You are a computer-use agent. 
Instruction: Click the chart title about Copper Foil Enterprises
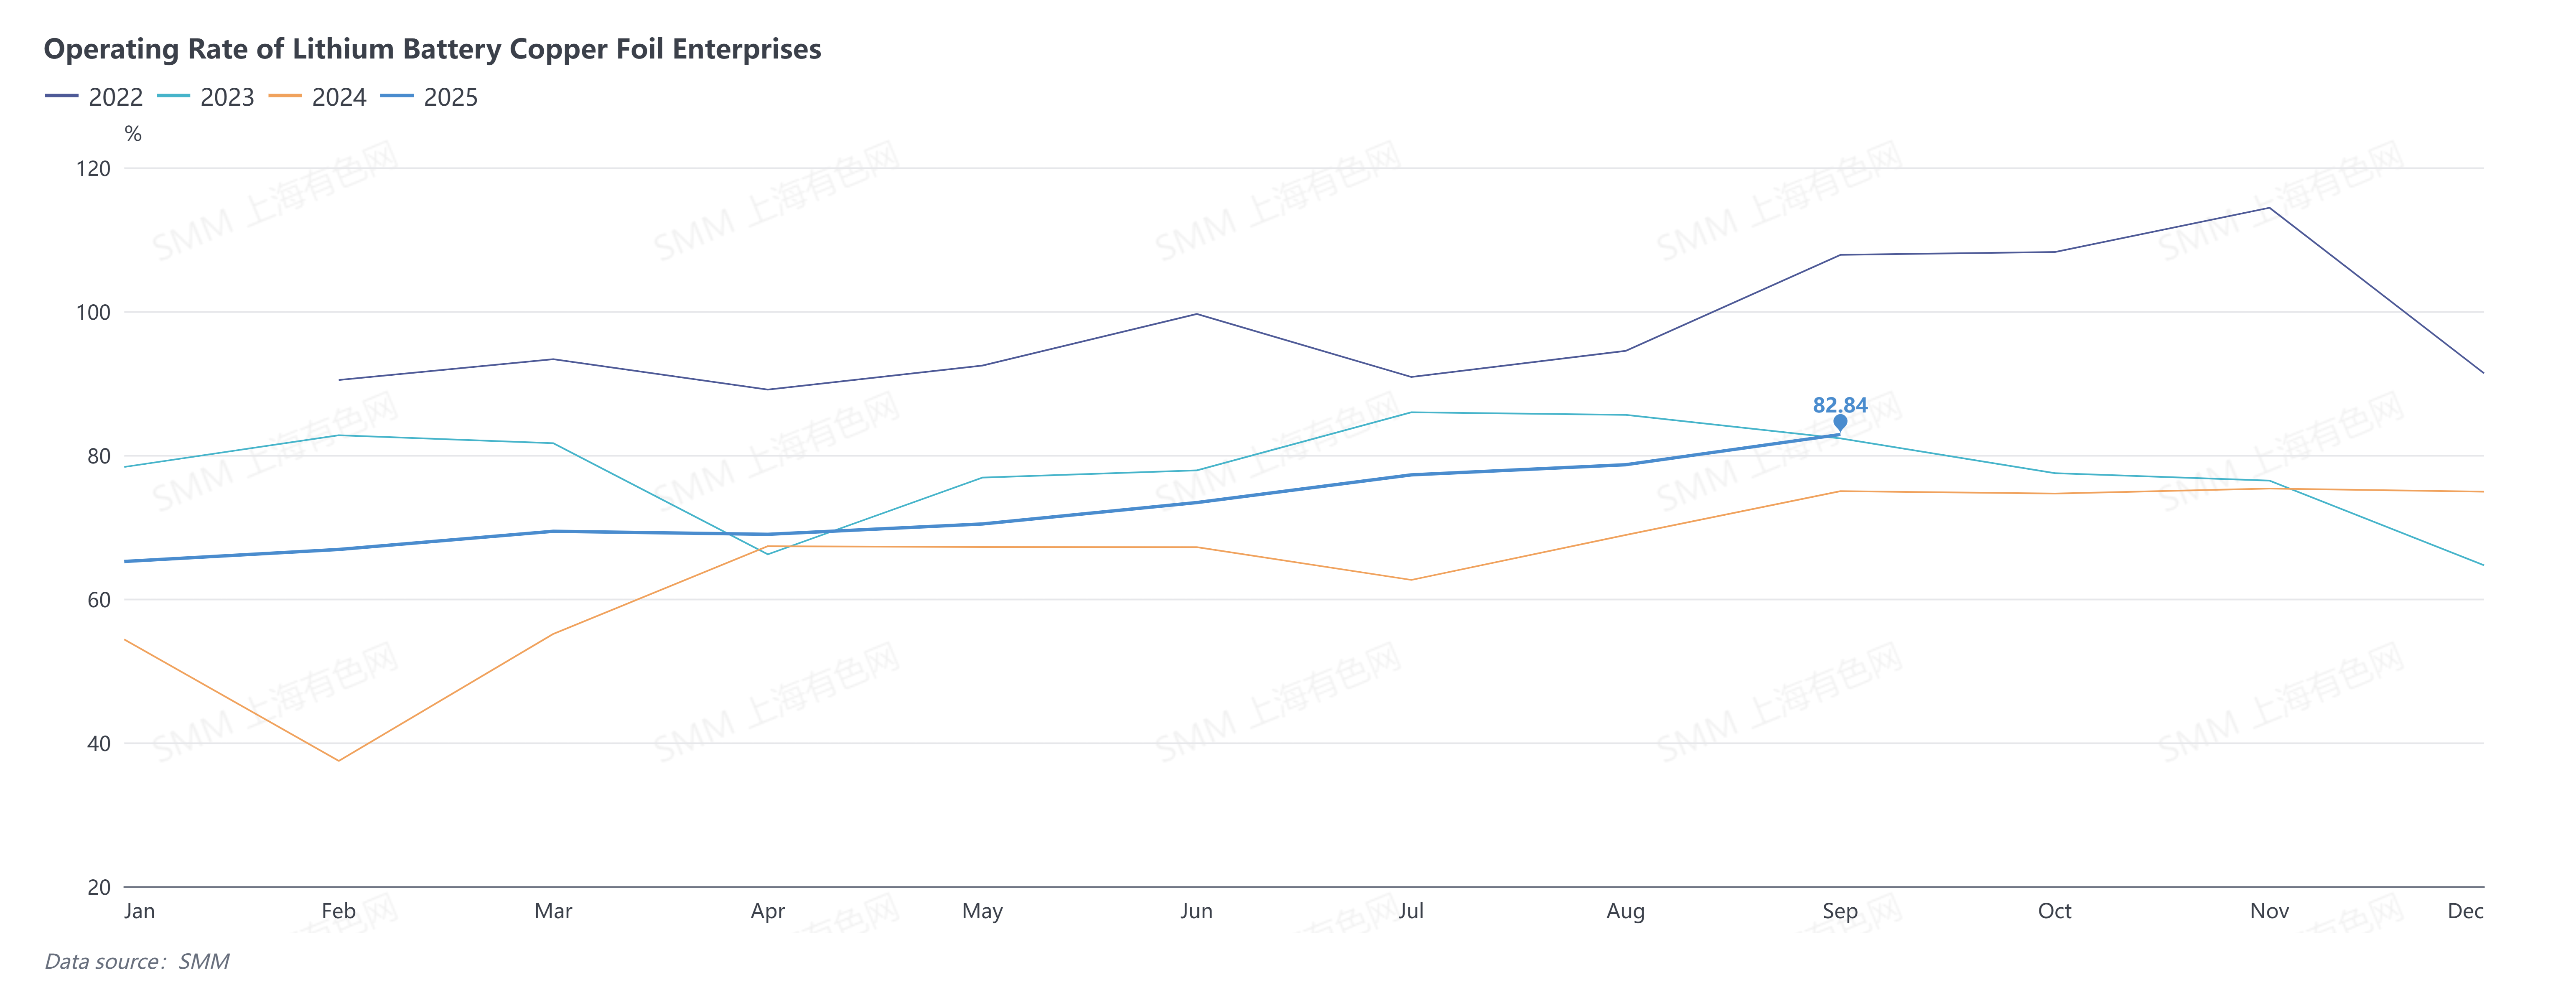(432, 49)
